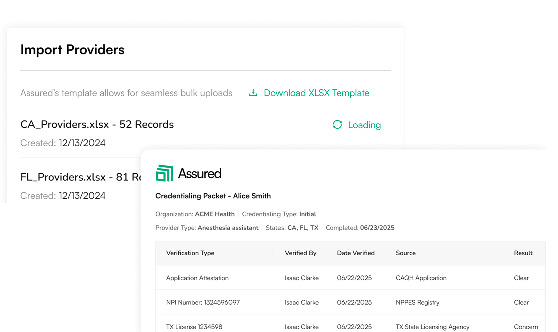Click the Loading status text
558x332 pixels.
(x=364, y=125)
